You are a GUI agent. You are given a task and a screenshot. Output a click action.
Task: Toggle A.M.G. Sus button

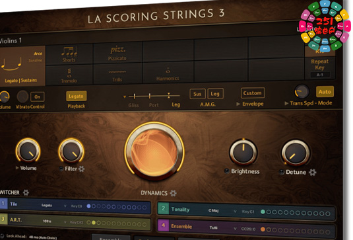click(x=197, y=94)
